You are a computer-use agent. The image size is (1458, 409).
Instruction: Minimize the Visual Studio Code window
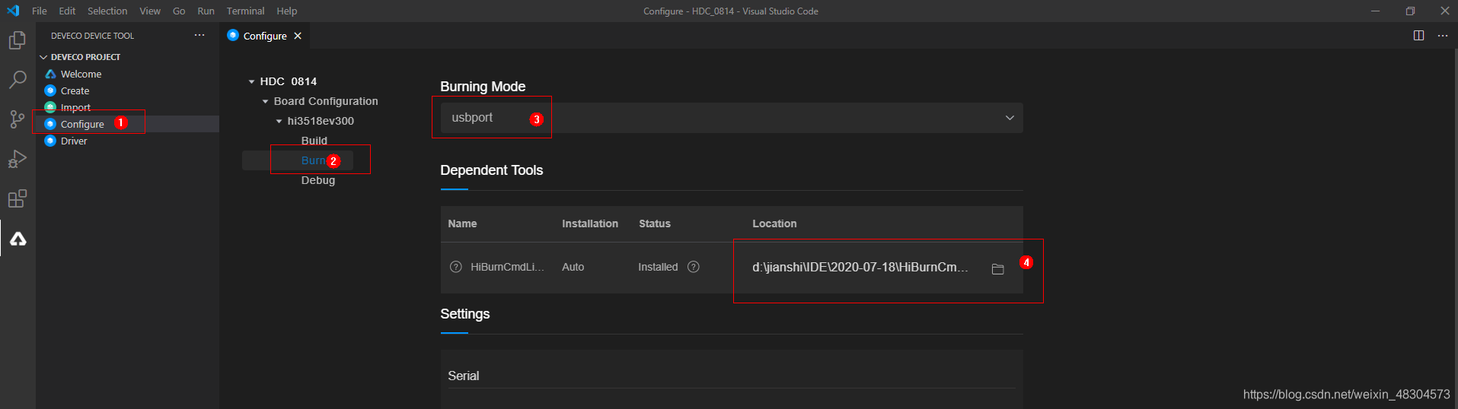click(x=1375, y=11)
